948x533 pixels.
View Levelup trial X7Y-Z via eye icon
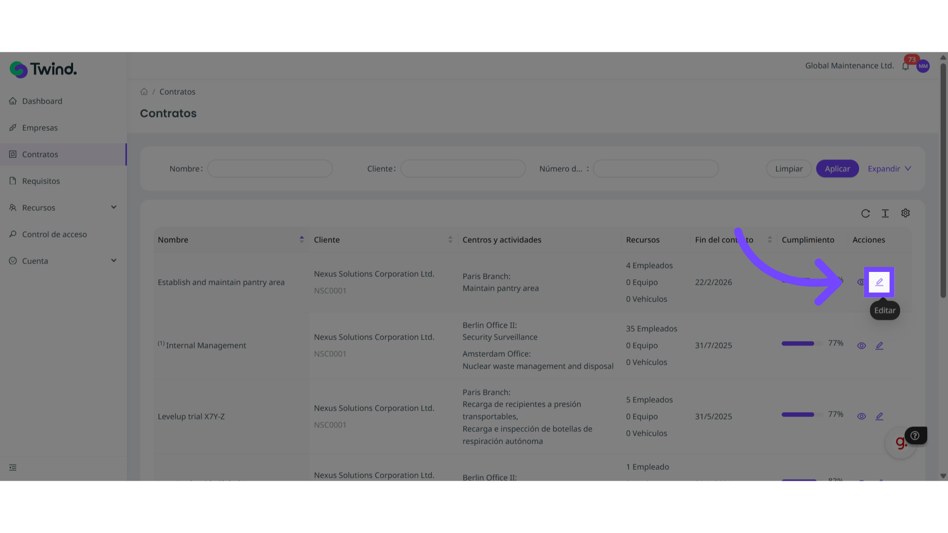862,417
